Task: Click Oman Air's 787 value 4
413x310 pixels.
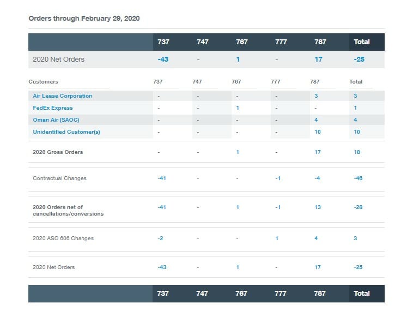Action: tap(316, 120)
